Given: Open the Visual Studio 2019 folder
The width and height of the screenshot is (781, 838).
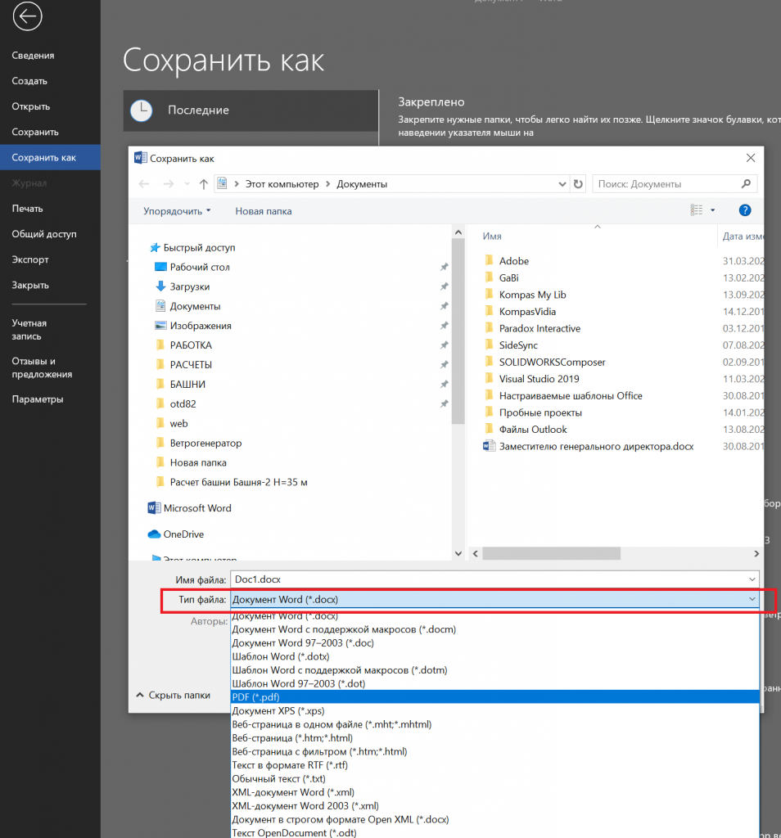Looking at the screenshot, I should (x=539, y=379).
